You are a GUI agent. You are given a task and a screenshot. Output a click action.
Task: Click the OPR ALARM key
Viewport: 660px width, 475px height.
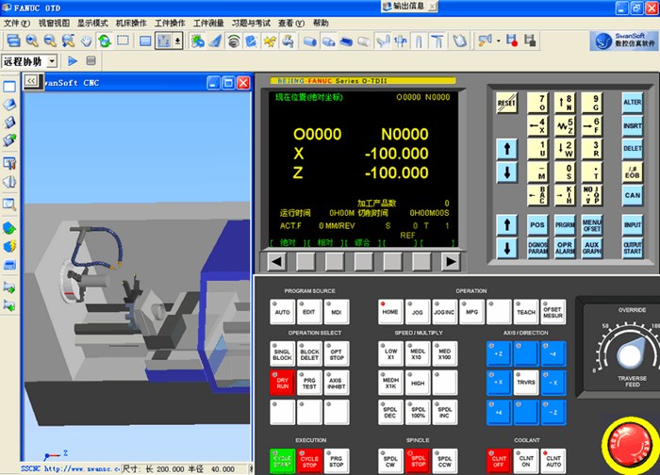(565, 248)
